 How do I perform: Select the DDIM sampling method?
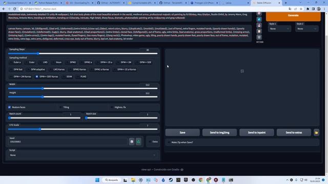[67, 77]
